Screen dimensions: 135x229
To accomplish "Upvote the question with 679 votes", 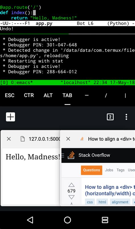I will [71, 185].
